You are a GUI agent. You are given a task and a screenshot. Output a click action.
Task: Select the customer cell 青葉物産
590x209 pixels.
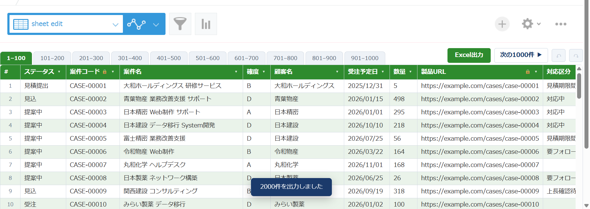click(x=307, y=99)
